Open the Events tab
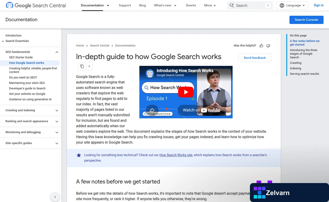This screenshot has width=329, height=202. tap(191, 5)
